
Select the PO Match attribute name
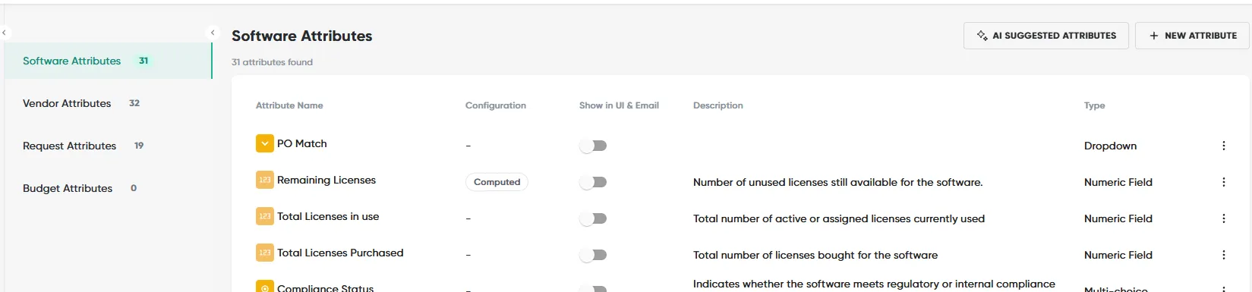(302, 143)
